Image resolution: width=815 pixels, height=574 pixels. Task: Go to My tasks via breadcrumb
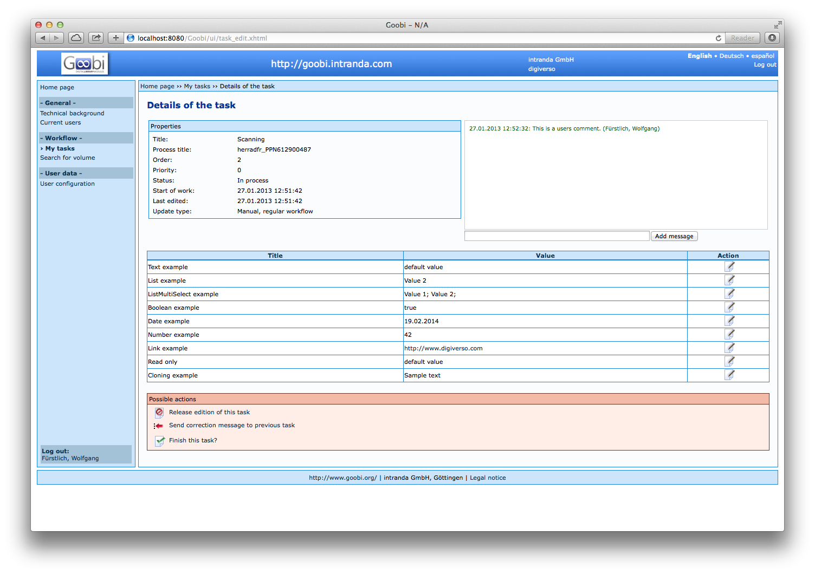point(197,86)
